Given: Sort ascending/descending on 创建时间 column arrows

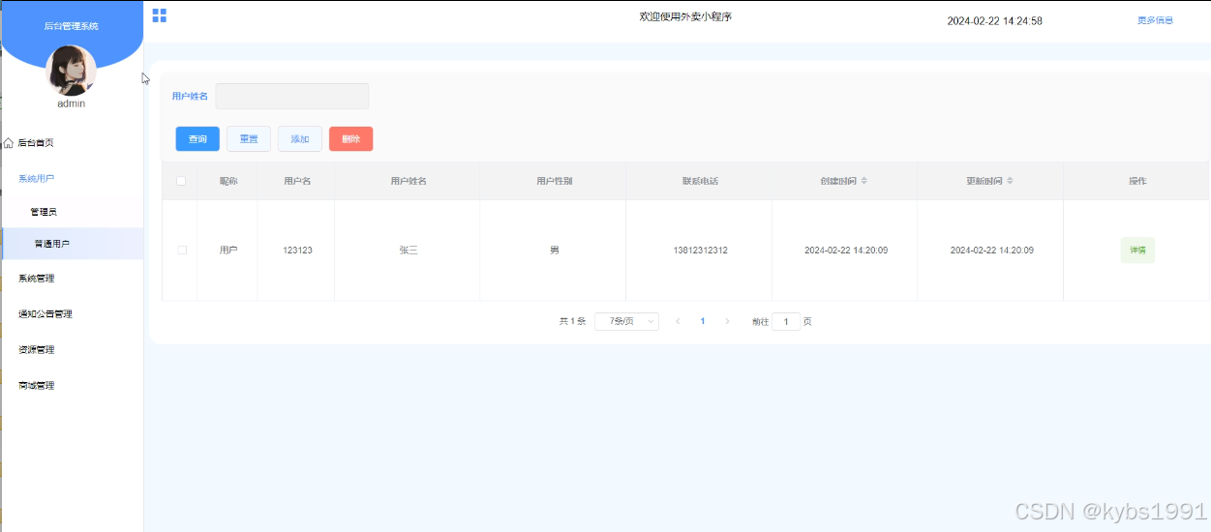Looking at the screenshot, I should (x=864, y=181).
